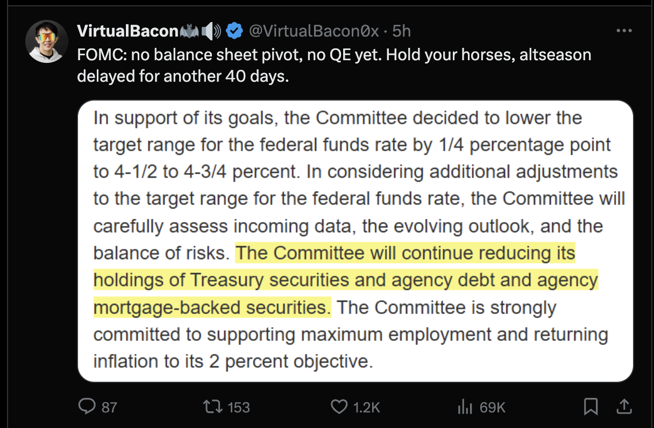
Task: Open the reply speech-bubble icon
Action: [87, 406]
